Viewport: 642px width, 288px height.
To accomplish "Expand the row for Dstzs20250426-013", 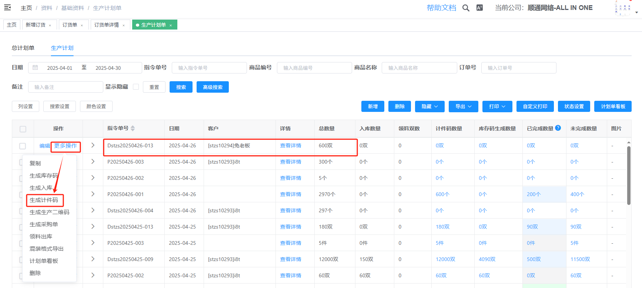I will (93, 145).
